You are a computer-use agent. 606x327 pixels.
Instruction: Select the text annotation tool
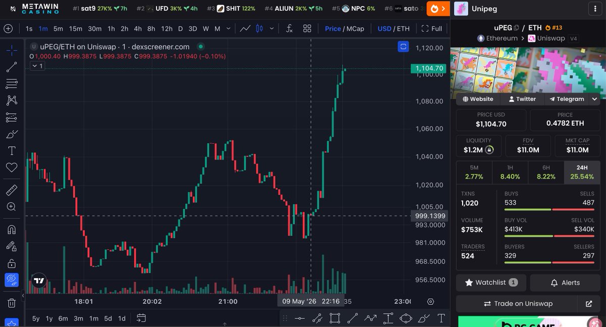coord(12,150)
